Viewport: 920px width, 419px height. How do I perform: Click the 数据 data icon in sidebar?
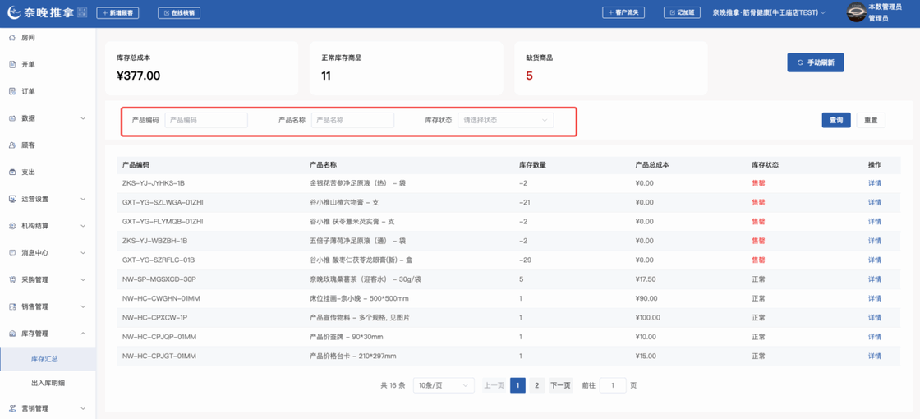click(12, 118)
